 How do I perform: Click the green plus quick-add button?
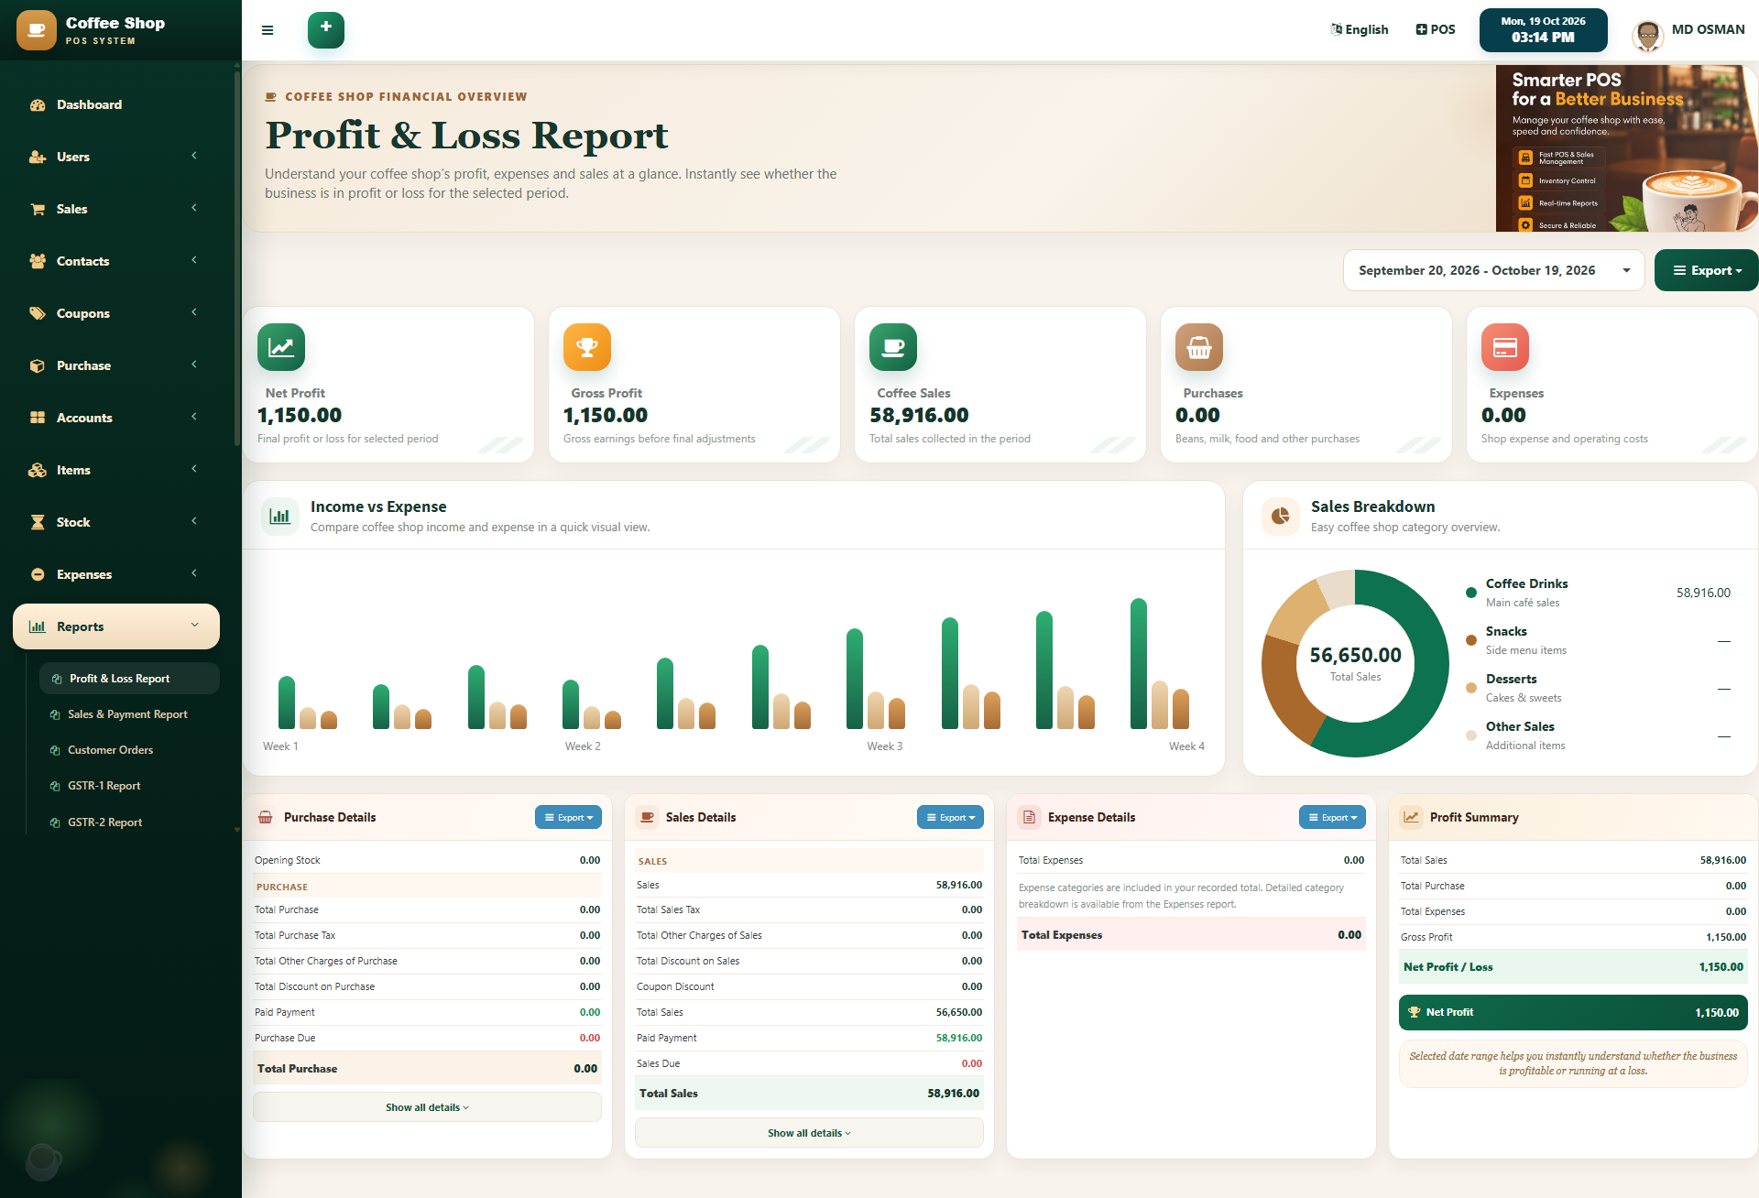pyautogui.click(x=326, y=29)
